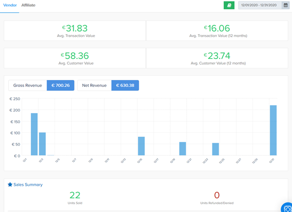This screenshot has width=292, height=212.
Task: Open the calendar date picker icon
Action: [x=286, y=5]
